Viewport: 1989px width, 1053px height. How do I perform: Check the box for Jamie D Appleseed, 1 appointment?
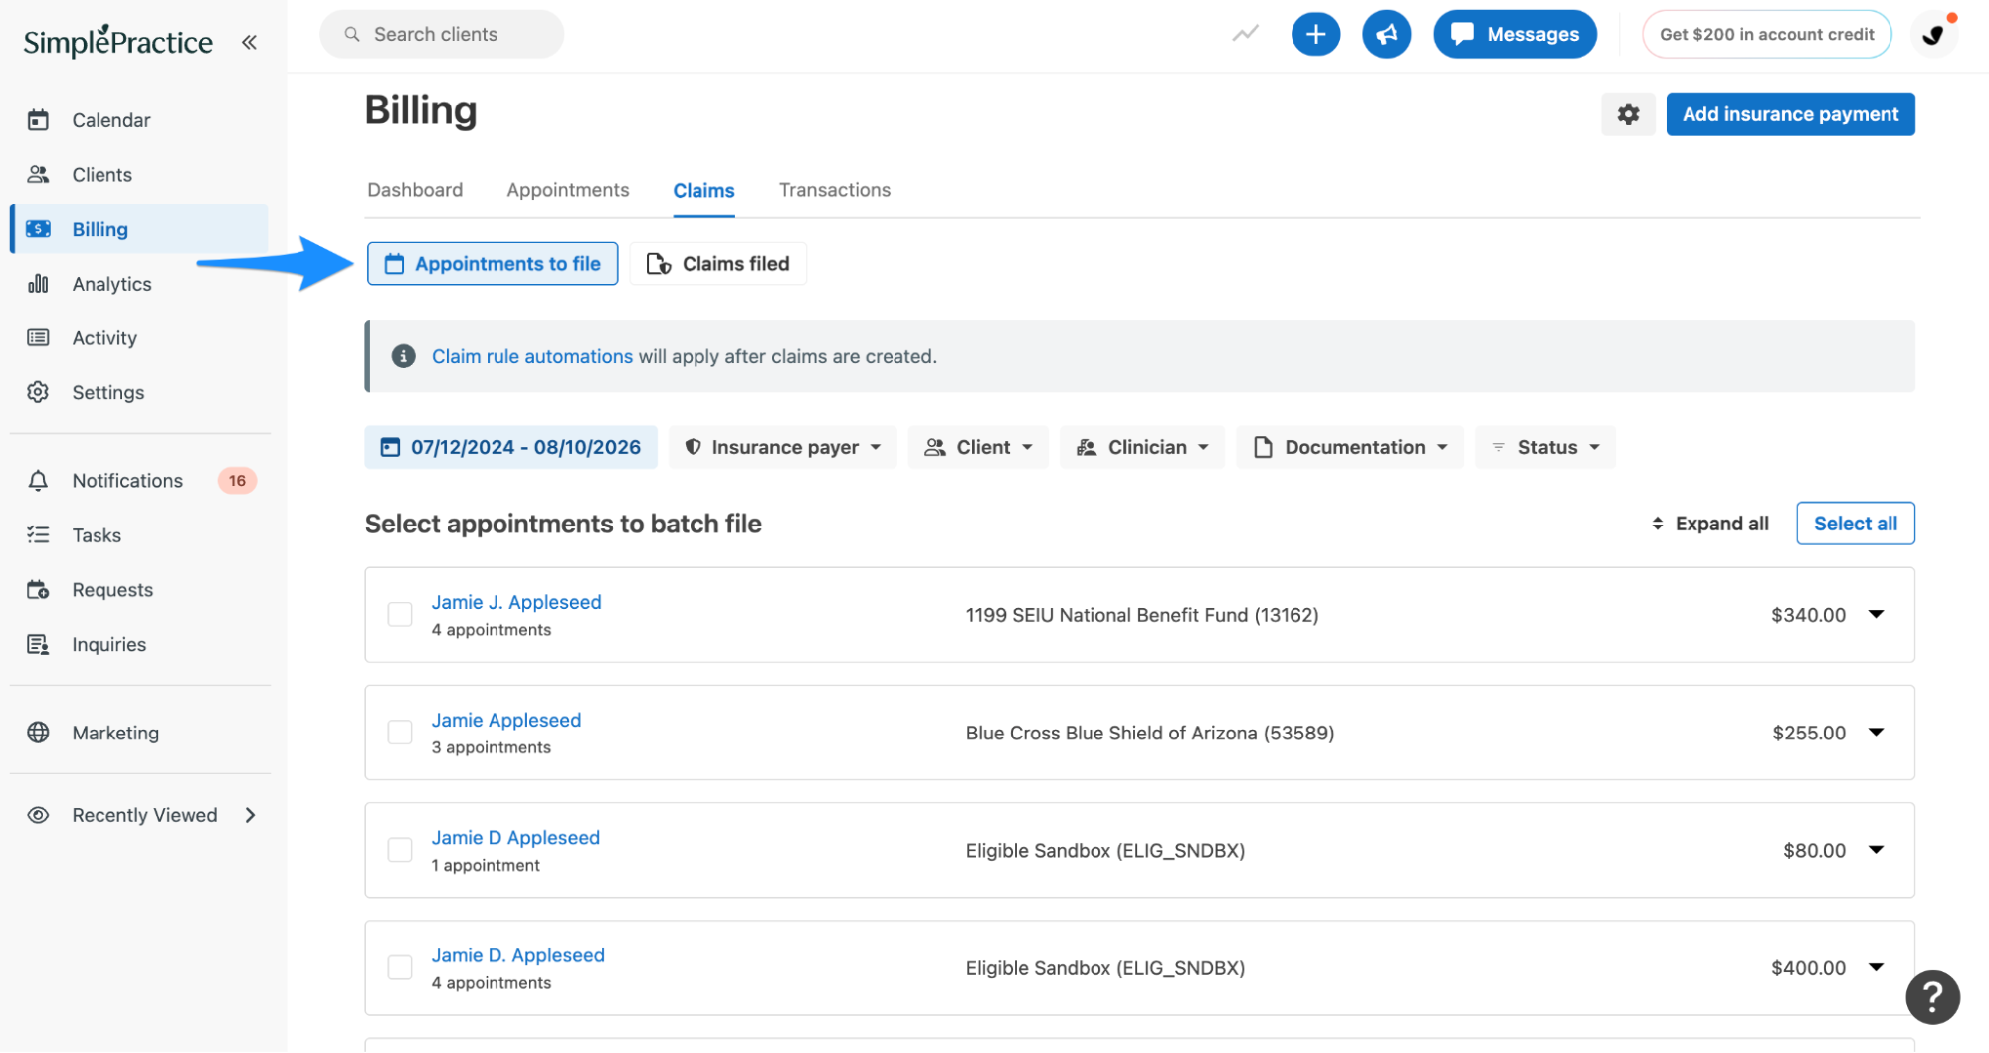point(400,850)
